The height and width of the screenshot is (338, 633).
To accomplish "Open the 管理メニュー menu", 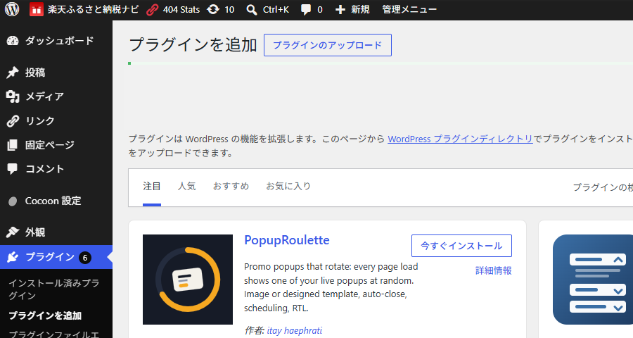I will click(x=409, y=9).
